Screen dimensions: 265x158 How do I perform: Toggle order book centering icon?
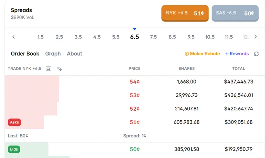point(48,69)
